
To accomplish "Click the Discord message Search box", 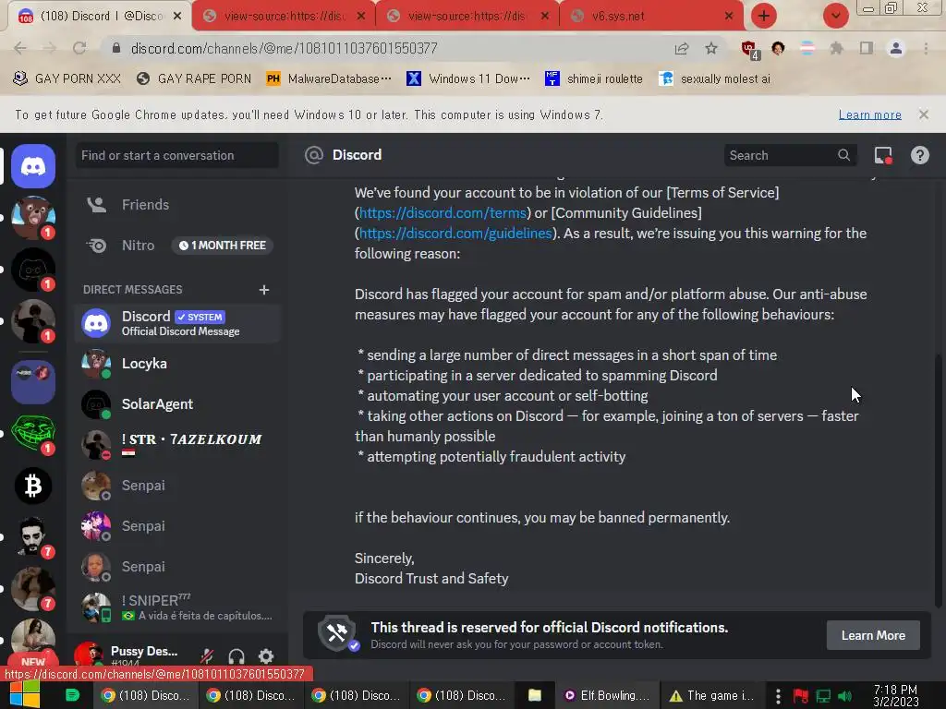I will click(x=790, y=155).
